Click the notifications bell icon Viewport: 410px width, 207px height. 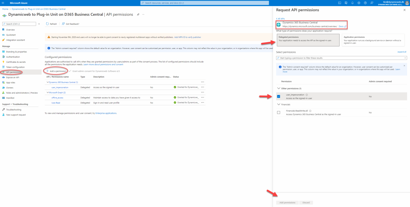pos(352,3)
